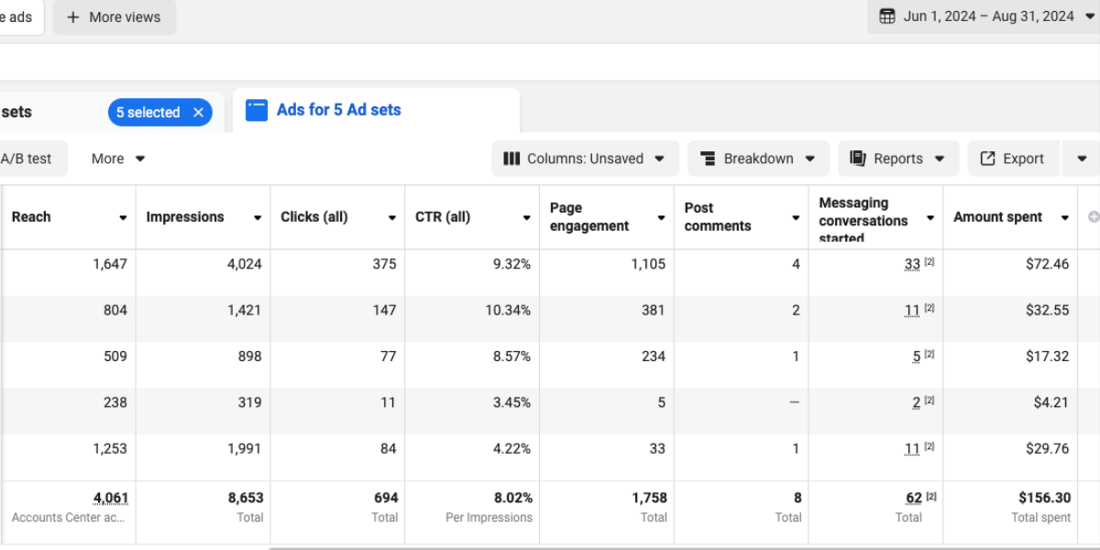Open the More views tab
The height and width of the screenshot is (550, 1100).
[x=115, y=17]
